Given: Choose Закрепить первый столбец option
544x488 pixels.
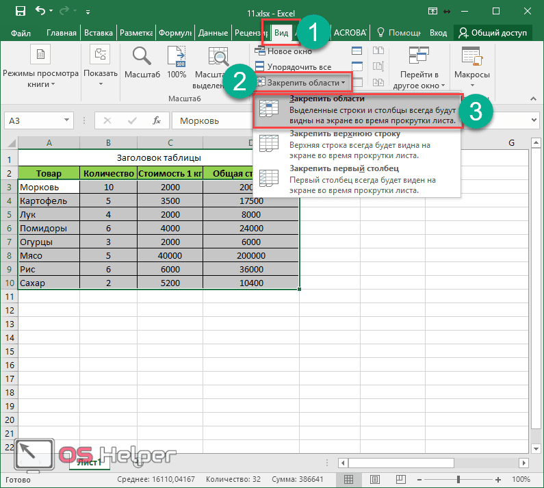Looking at the screenshot, I should [357, 180].
